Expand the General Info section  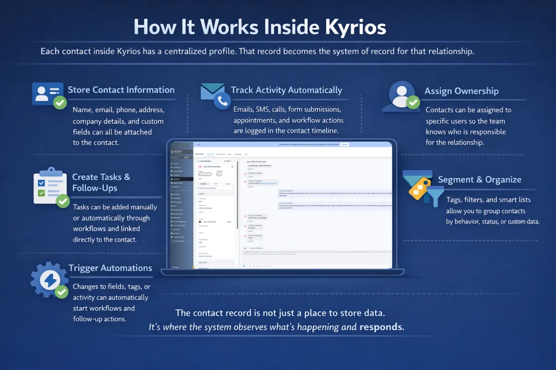215,263
